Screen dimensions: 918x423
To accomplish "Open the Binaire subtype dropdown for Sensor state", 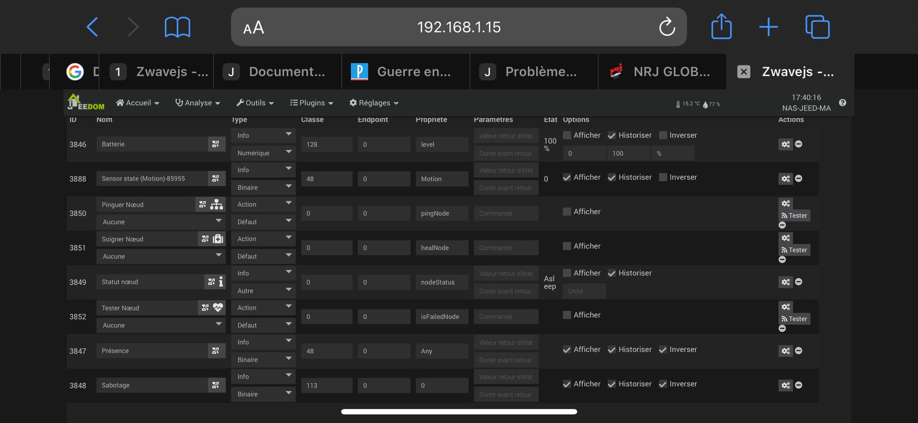I will (x=263, y=188).
